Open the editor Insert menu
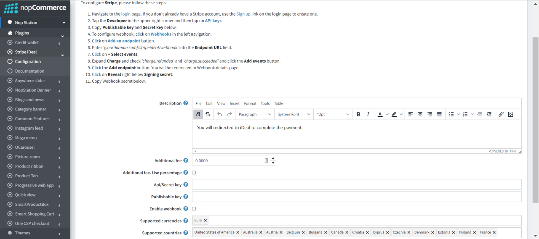The width and height of the screenshot is (539, 239). click(x=235, y=103)
